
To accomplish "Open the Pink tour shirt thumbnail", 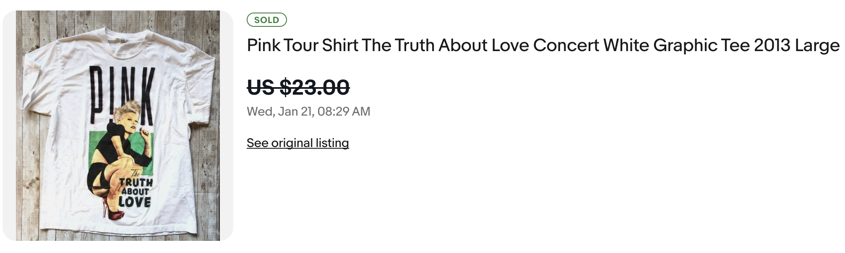I will click(118, 126).
